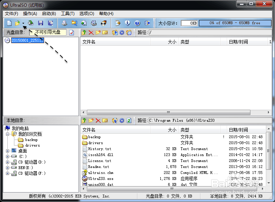Sort the local file list by 类型 column

pyautogui.click(x=199, y=130)
